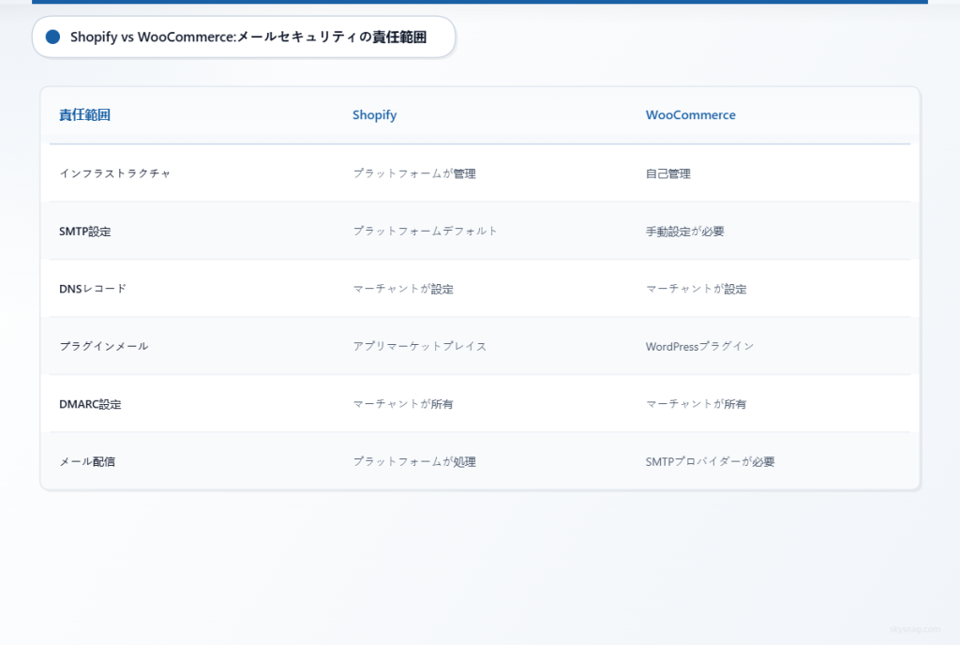960x645 pixels.
Task: Click マーチャントが所有 in the Shopify column
Action: tap(403, 404)
